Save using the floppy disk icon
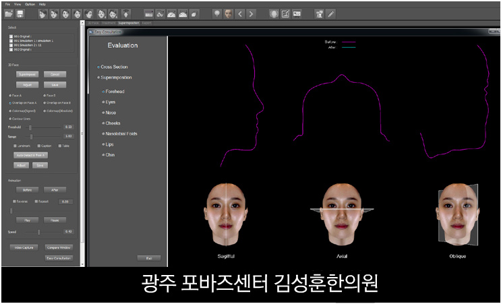 coord(20,13)
